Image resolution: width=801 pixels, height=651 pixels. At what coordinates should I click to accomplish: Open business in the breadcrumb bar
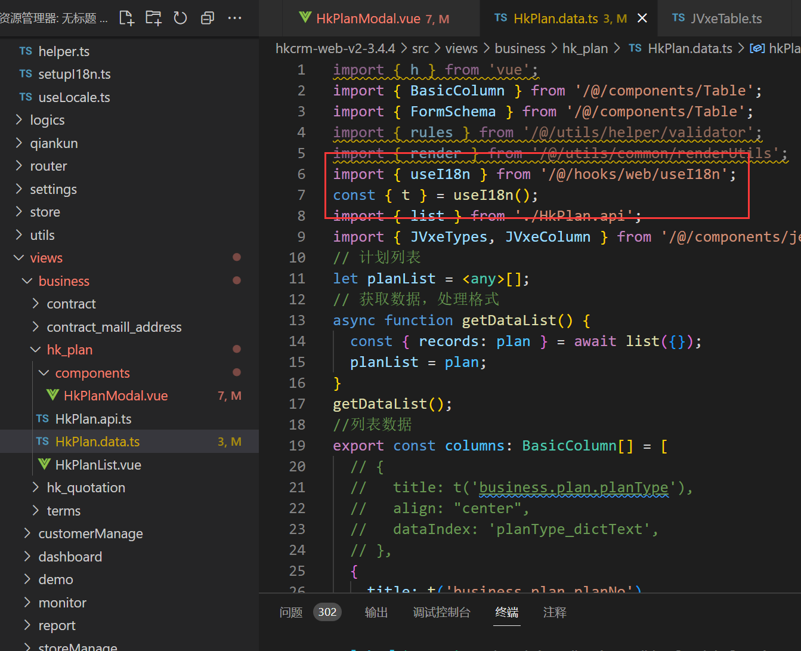(519, 48)
